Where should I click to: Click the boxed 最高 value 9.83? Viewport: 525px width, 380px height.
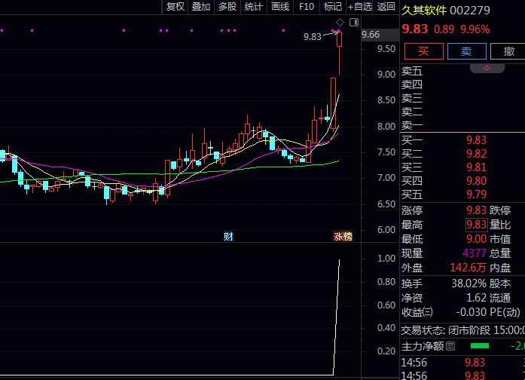pos(476,225)
